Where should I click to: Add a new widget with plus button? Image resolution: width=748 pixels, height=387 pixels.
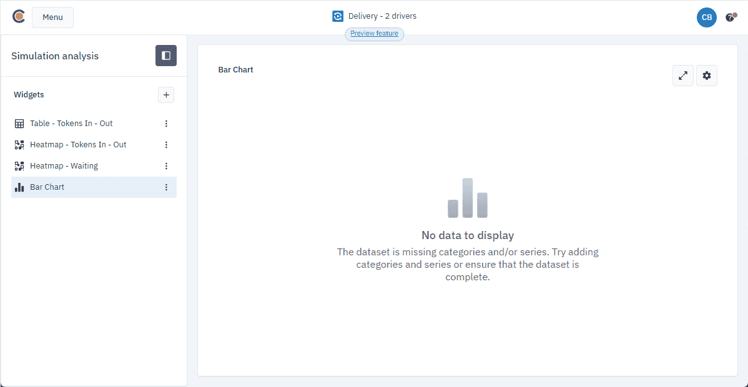coord(166,94)
